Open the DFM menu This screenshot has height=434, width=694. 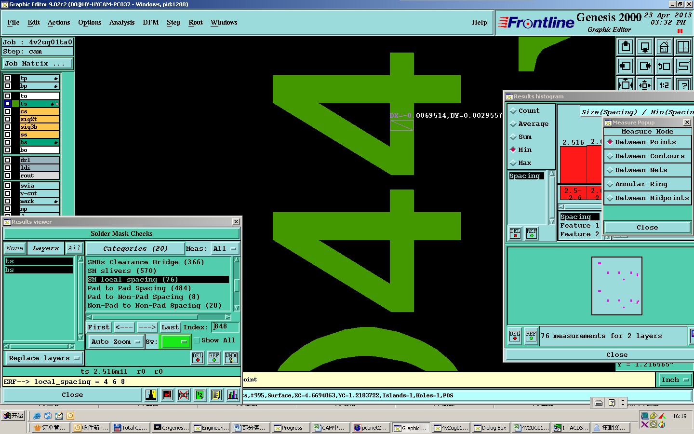[x=151, y=23]
